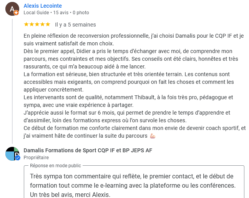Click the "Propriétaire" owner label
Image resolution: width=249 pixels, height=198 pixels.
(x=36, y=158)
